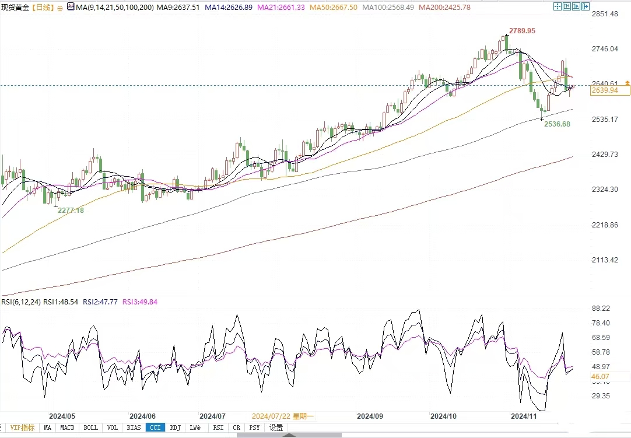Image resolution: width=631 pixels, height=438 pixels.
Task: Click the MA14:2626.89 value
Action: [229, 7]
